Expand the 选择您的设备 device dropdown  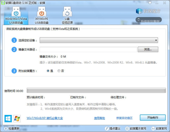click(99, 40)
